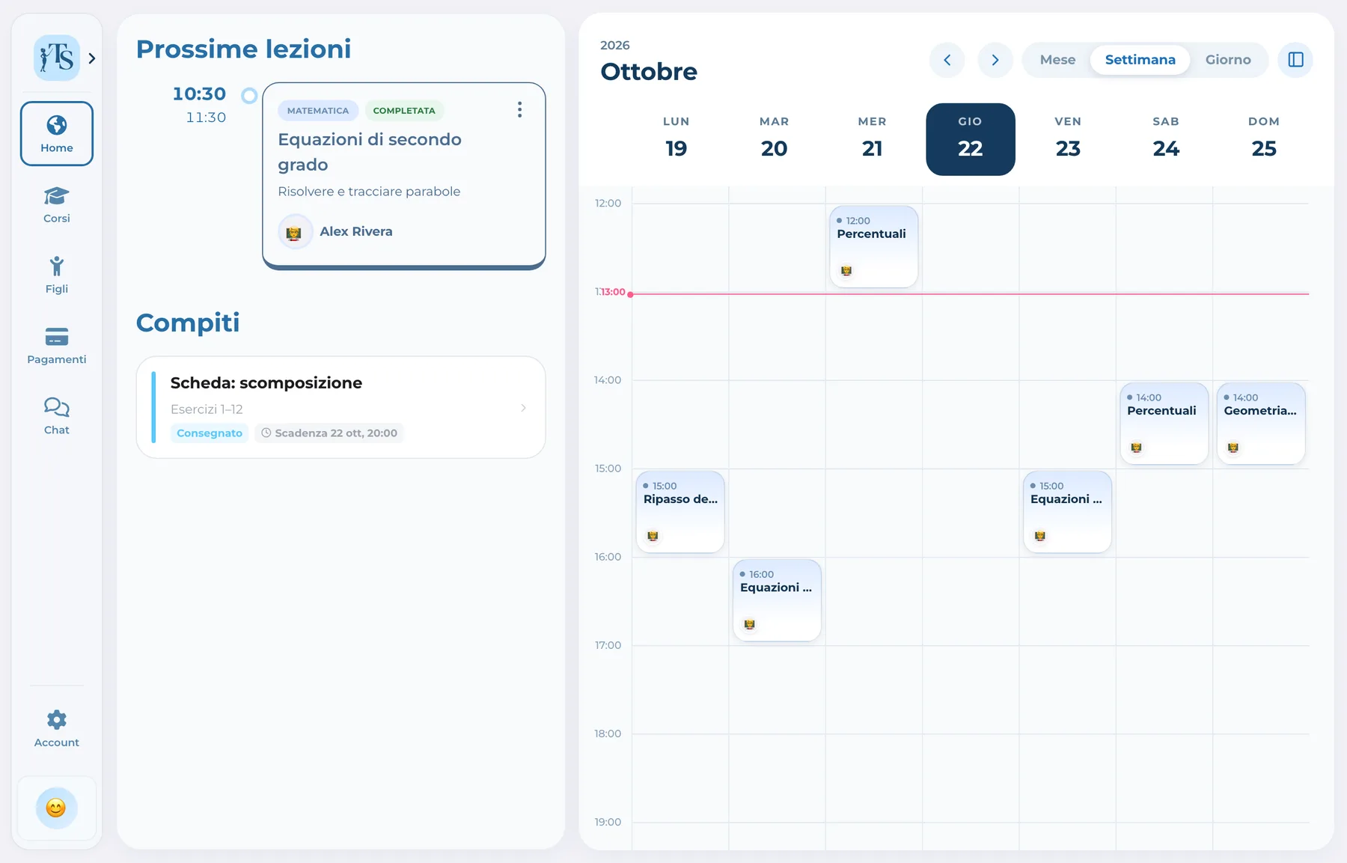The width and height of the screenshot is (1347, 863).
Task: Click the Alex Rivera tutor name
Action: tap(356, 232)
